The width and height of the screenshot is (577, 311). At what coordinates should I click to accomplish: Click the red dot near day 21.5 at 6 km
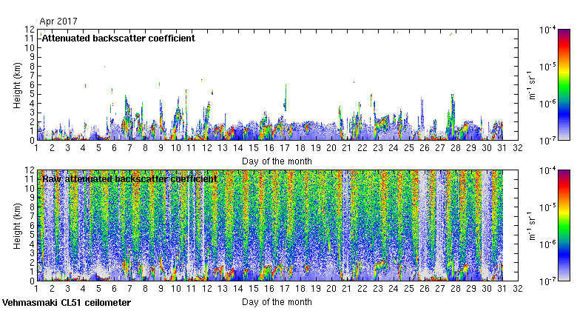point(354,82)
